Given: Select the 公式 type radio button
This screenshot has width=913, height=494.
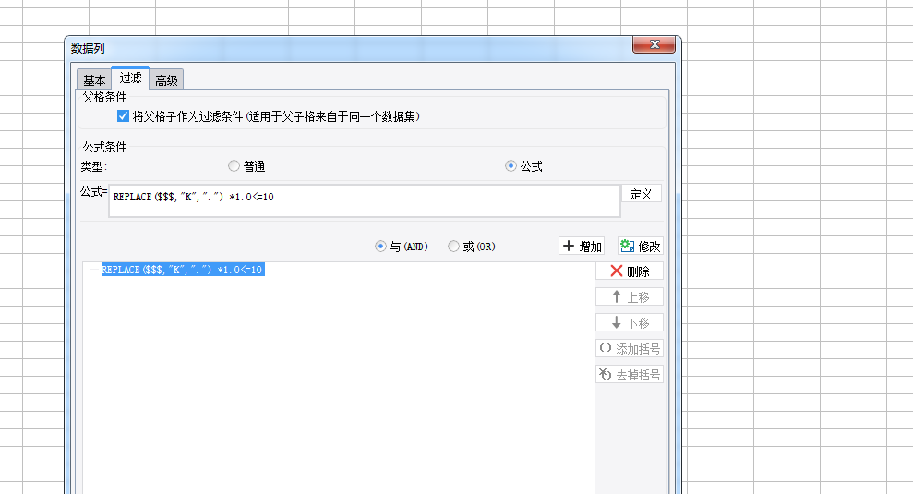Looking at the screenshot, I should (x=511, y=166).
